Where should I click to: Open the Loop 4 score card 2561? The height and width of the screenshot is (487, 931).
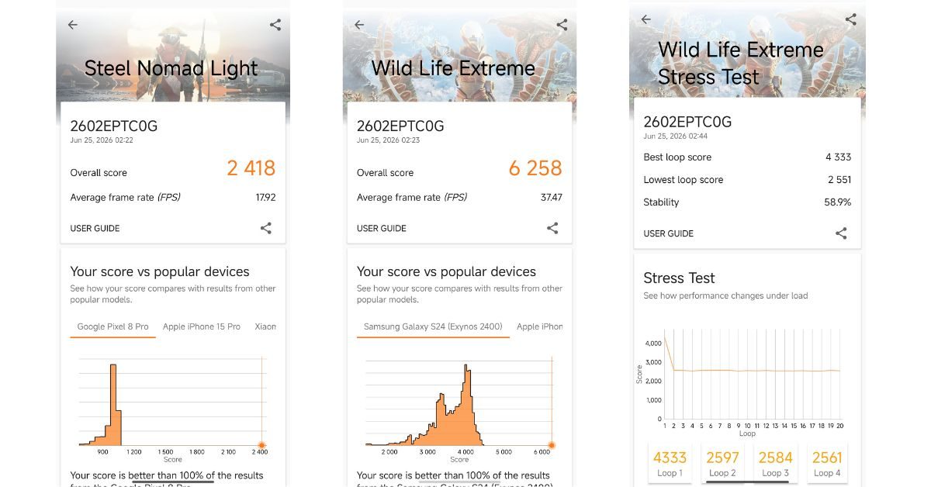(x=827, y=465)
